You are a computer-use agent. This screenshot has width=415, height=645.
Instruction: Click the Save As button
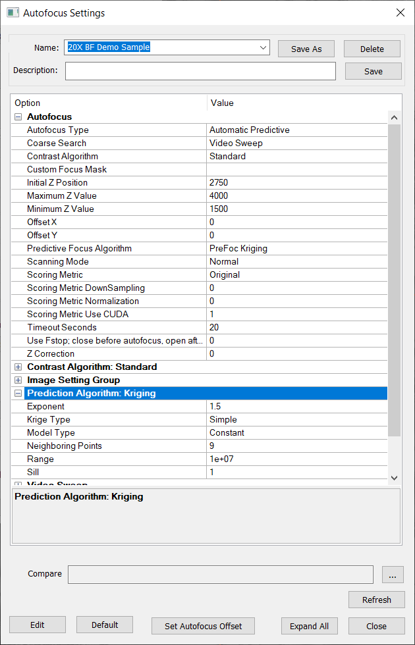(x=306, y=49)
